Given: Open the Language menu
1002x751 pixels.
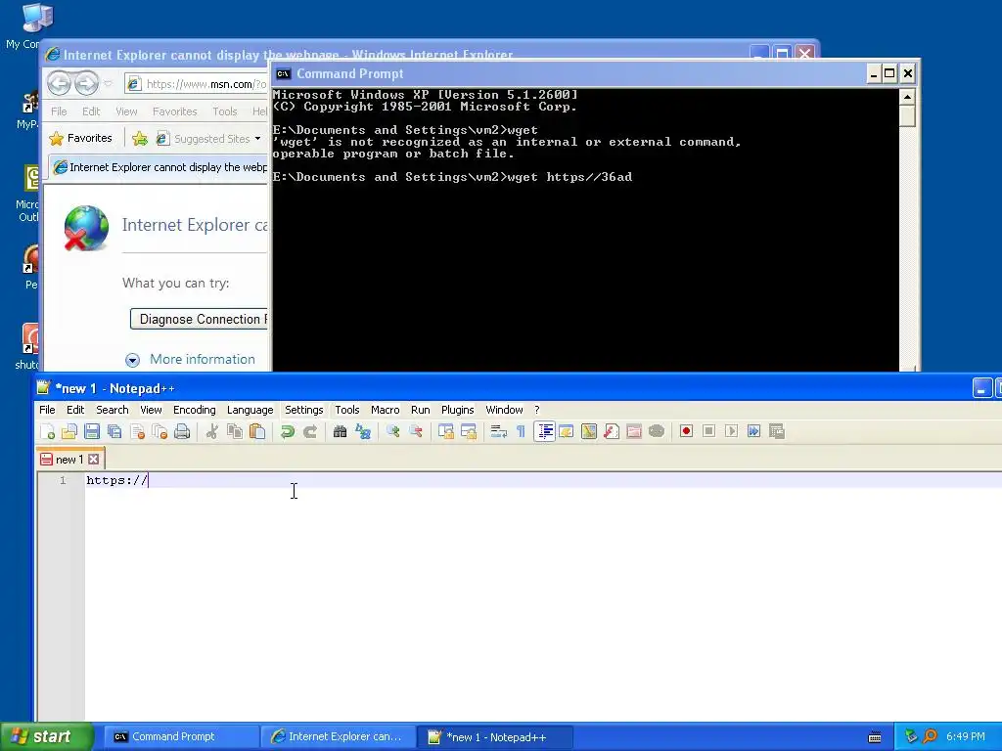Looking at the screenshot, I should tap(250, 410).
